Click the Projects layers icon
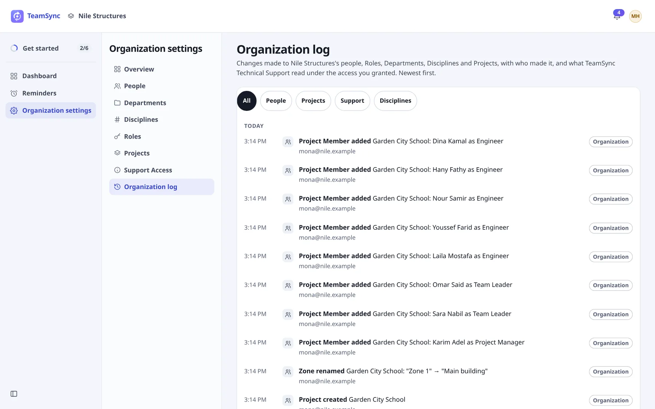This screenshot has width=655, height=409. [117, 153]
